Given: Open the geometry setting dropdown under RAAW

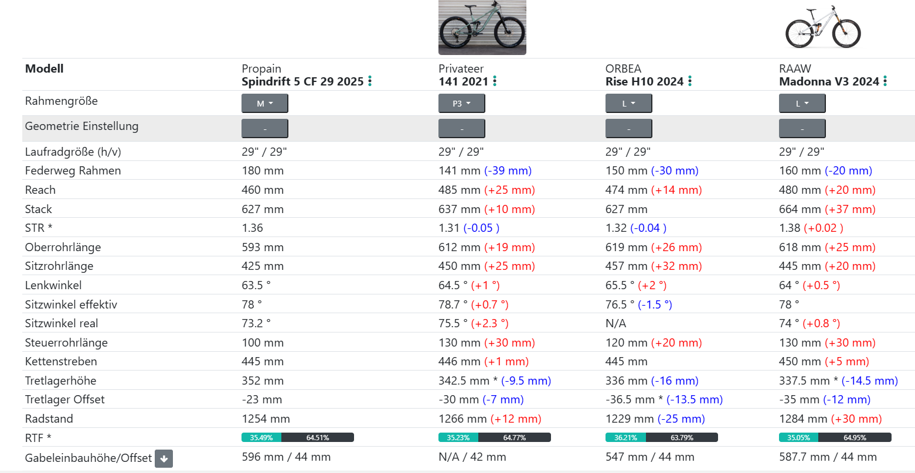Looking at the screenshot, I should (802, 128).
